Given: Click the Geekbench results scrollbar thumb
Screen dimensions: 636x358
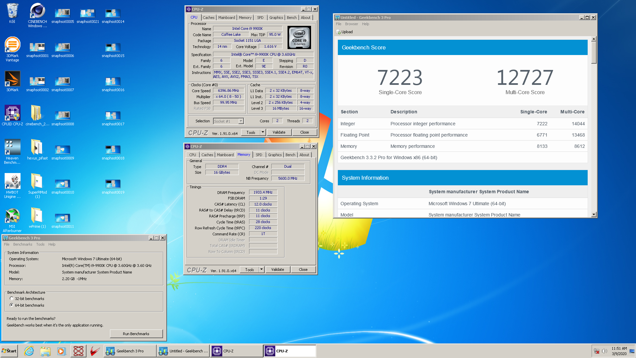Looking at the screenshot, I should pos(594,53).
